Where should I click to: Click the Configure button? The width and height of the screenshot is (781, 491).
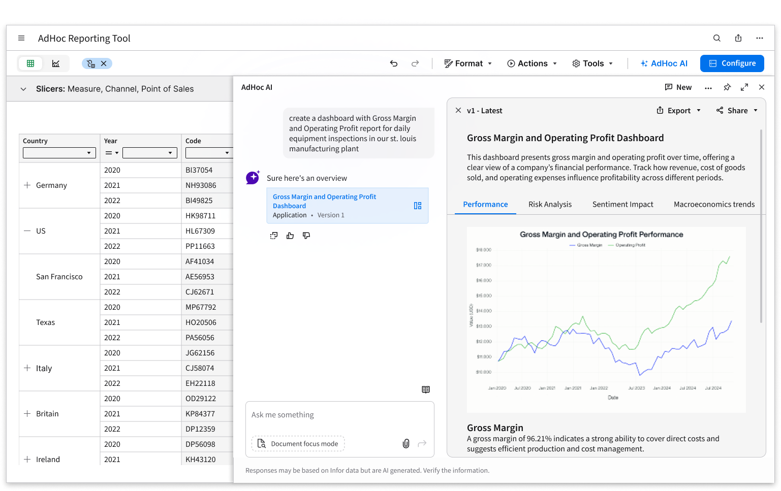point(732,63)
